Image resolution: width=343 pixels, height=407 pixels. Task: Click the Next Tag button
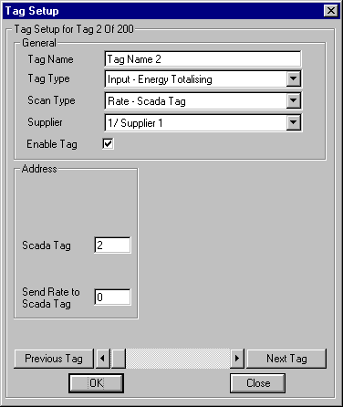tap(286, 359)
